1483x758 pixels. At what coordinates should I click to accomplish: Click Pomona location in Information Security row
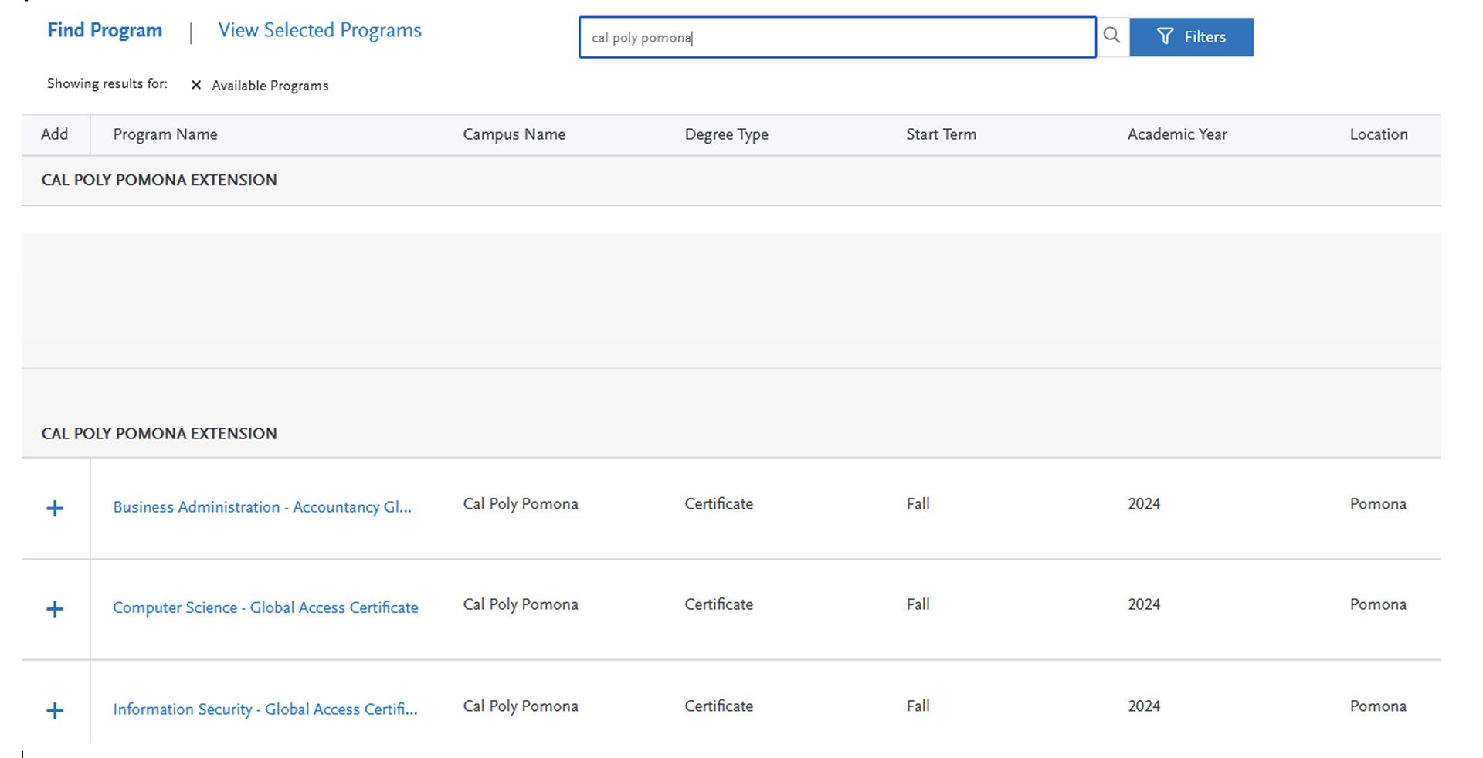[x=1378, y=706]
